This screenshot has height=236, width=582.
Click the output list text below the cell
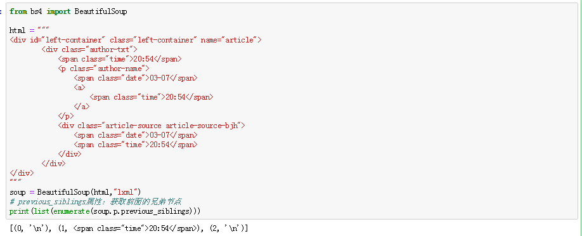[129, 228]
